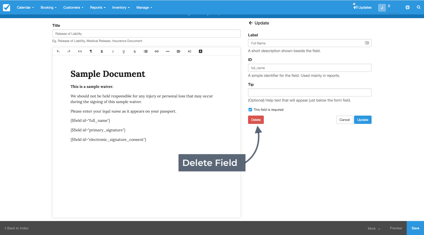The image size is (424, 235).
Task: Click the redo icon in editor toolbar
Action: (x=69, y=52)
